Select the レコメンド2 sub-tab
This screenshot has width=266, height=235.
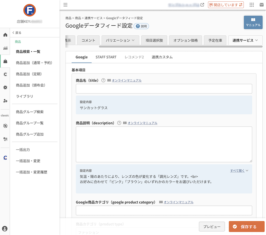(x=134, y=57)
